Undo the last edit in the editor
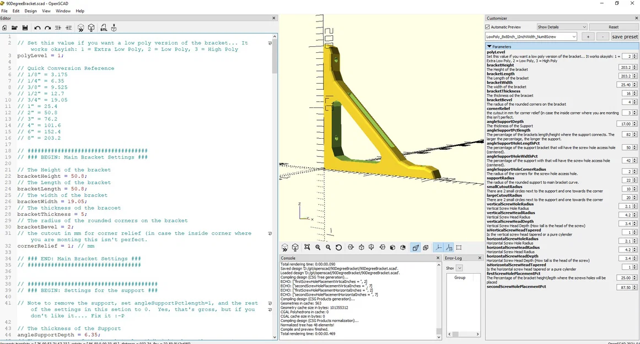The width and height of the screenshot is (640, 344). (37, 28)
